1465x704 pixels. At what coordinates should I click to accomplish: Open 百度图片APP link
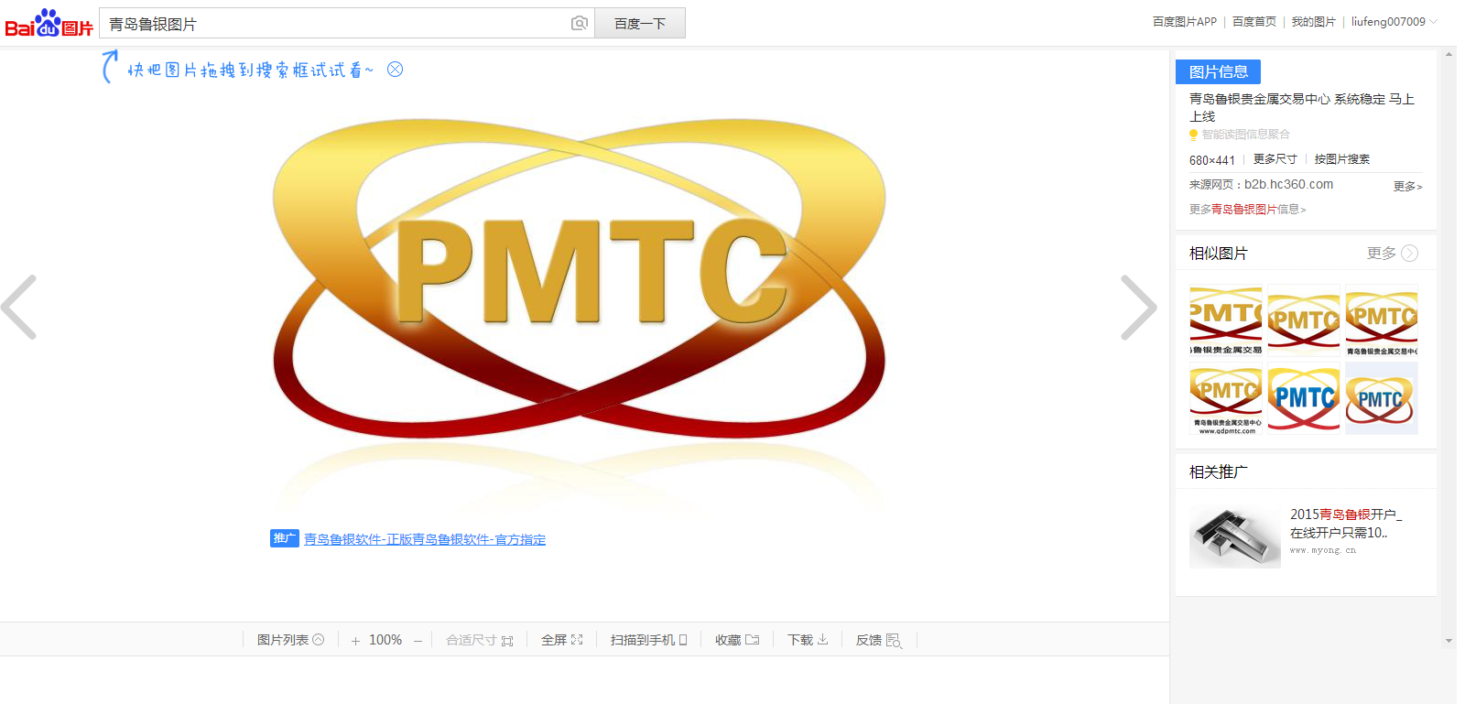[1184, 21]
